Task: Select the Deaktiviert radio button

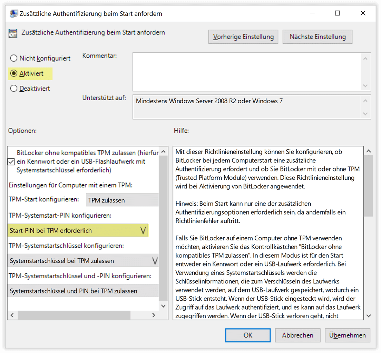Action: [14, 89]
